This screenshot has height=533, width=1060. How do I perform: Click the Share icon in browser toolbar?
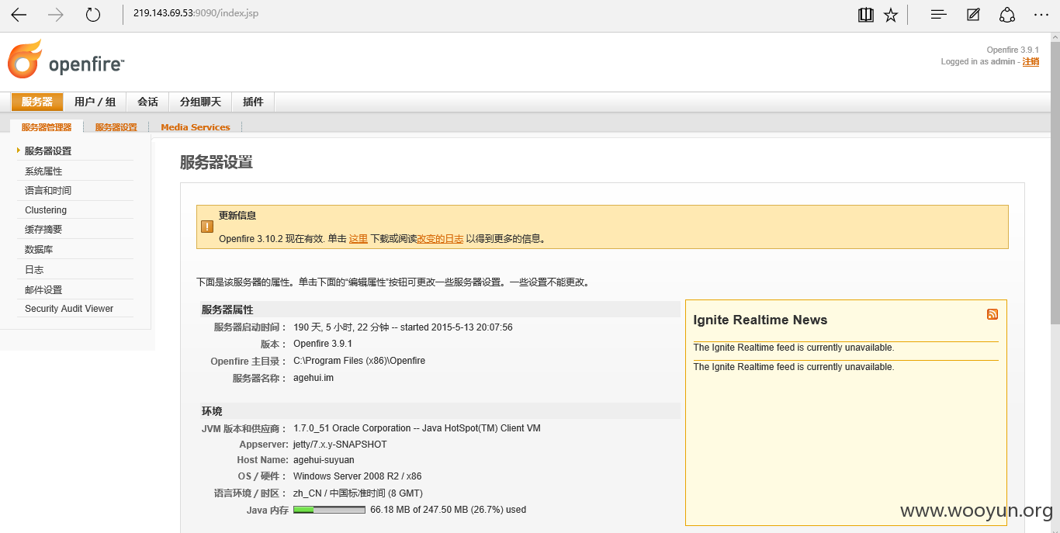click(1007, 15)
